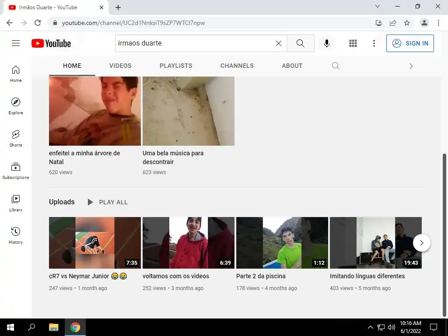Clear the search box text
Image resolution: width=448 pixels, height=336 pixels.
279,43
